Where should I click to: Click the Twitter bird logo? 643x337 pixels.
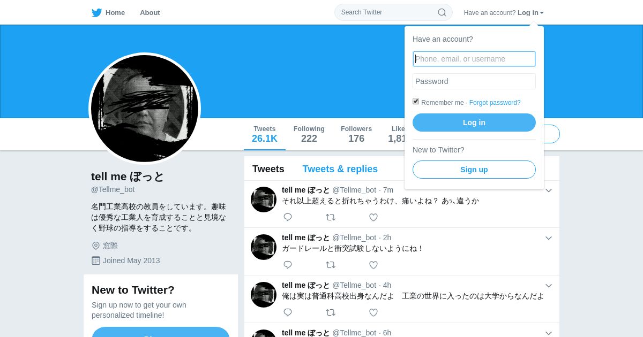(x=96, y=13)
